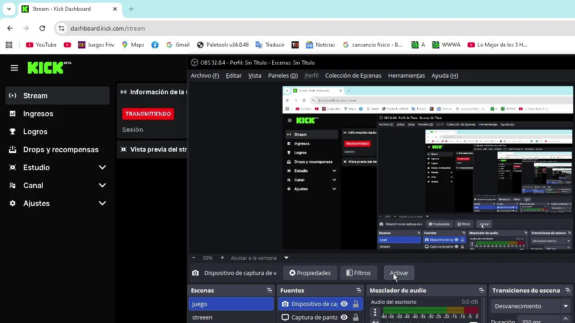Open the Noticias bookmark
The image size is (575, 323).
tap(320, 45)
